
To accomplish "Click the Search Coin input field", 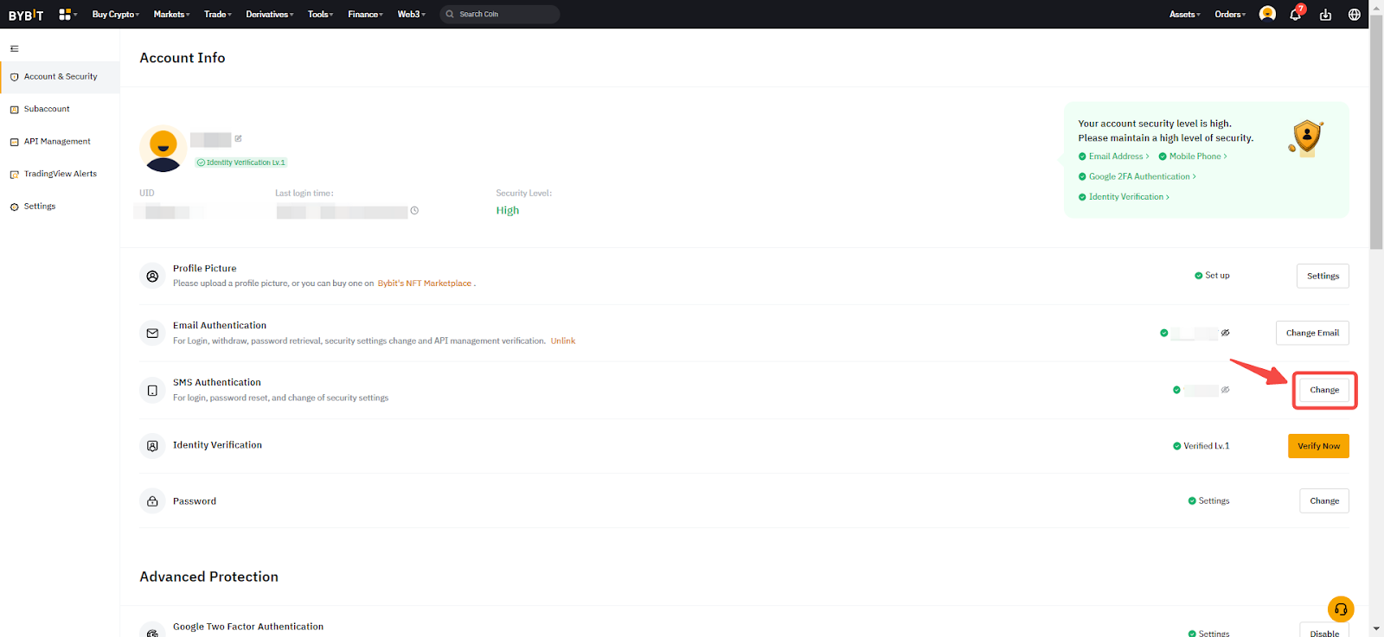I will coord(502,15).
